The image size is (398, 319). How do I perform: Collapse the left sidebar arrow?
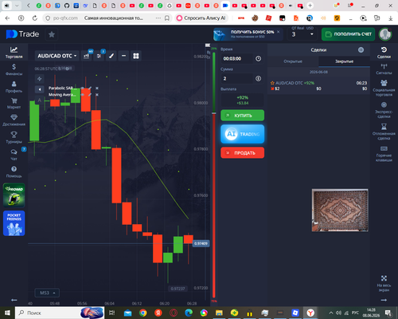pos(14,300)
